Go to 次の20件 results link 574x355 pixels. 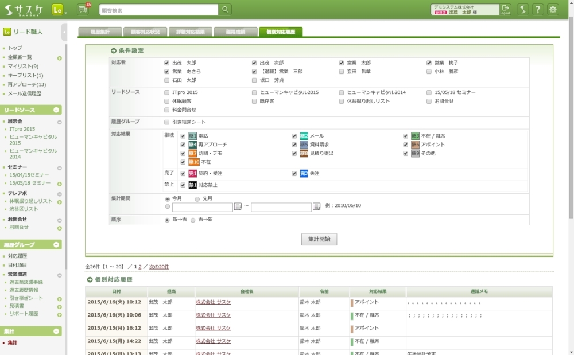(x=159, y=267)
